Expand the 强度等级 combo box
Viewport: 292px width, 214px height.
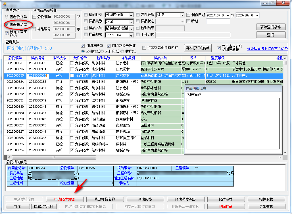(x=182, y=15)
